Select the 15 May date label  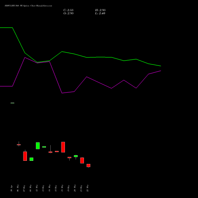point(56,188)
